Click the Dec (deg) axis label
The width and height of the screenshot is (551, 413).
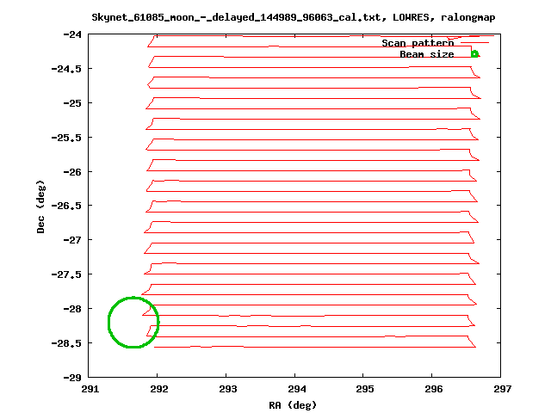(40, 206)
